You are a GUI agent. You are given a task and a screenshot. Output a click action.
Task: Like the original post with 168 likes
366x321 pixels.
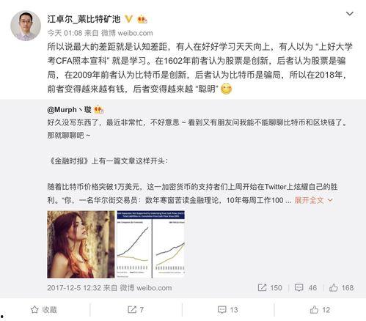click(x=341, y=287)
